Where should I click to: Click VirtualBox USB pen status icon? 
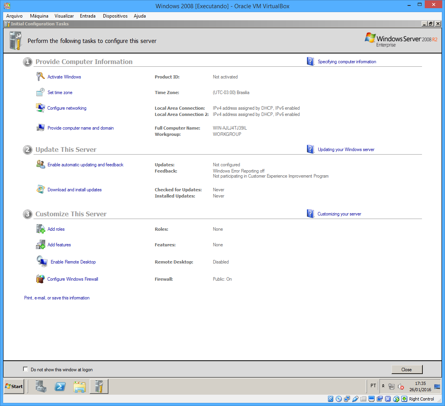coord(355,399)
